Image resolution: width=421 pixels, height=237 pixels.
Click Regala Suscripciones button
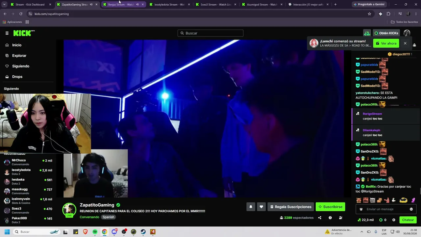[x=290, y=207]
